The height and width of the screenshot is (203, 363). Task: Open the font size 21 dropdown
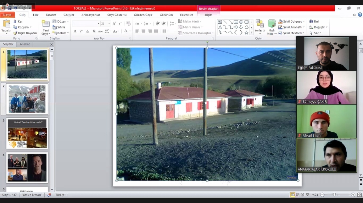109,24
